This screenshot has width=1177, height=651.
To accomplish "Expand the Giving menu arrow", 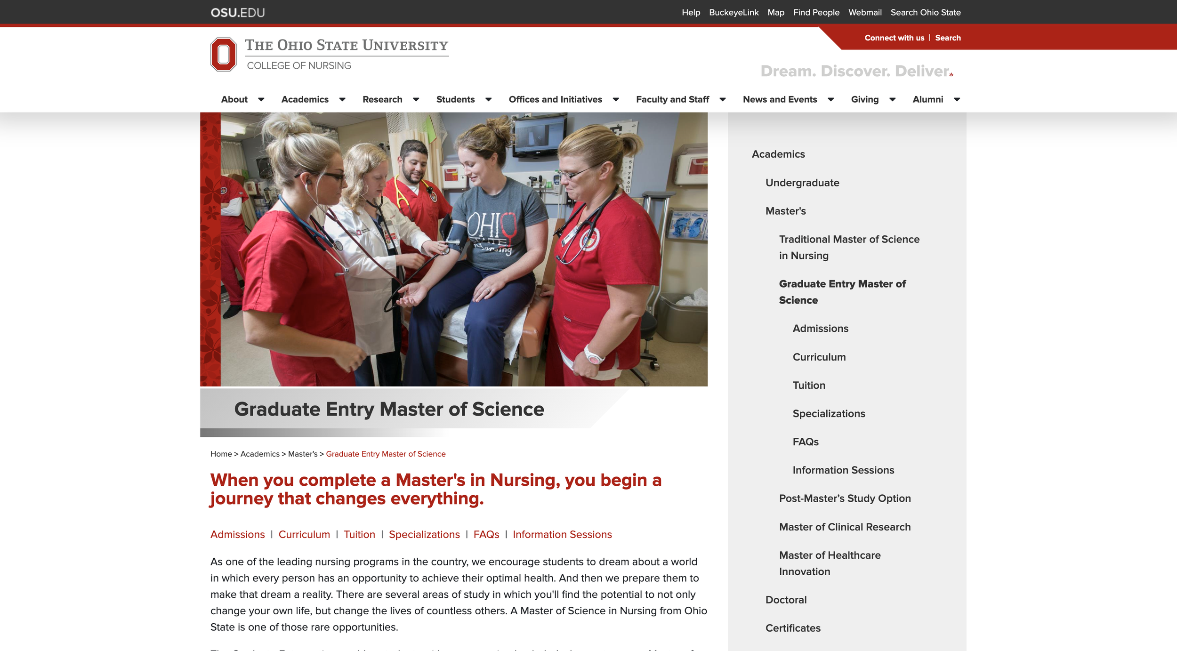I will [x=893, y=99].
